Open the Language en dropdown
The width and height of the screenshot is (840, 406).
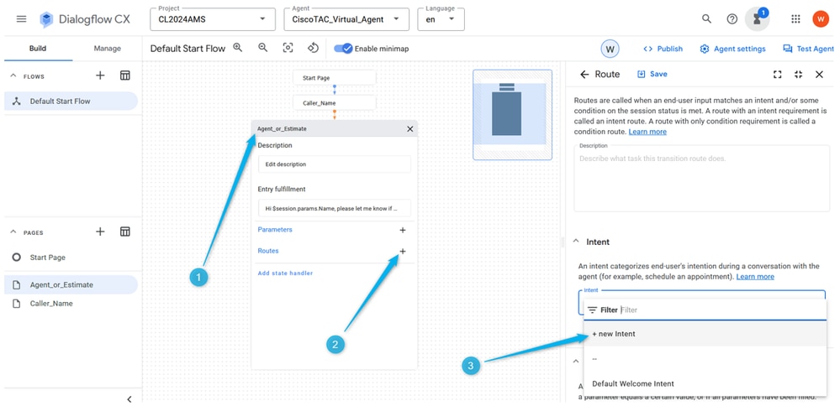(441, 19)
